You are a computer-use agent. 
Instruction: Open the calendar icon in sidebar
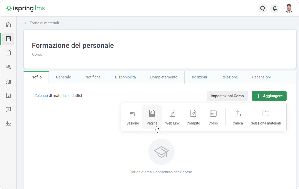8,53
